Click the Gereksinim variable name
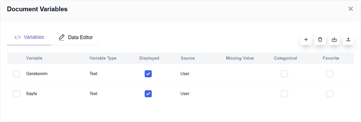The height and width of the screenshot is (122, 361). tap(37, 74)
